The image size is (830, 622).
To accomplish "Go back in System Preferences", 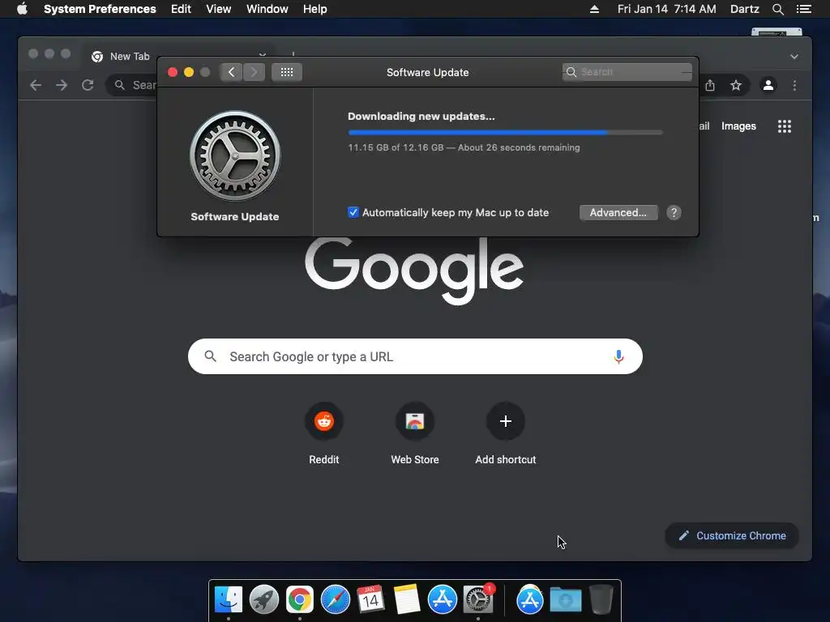I will (231, 72).
